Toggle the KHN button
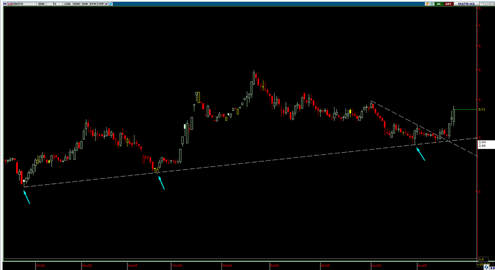Screen dimensions: 495x270 coord(77,4)
